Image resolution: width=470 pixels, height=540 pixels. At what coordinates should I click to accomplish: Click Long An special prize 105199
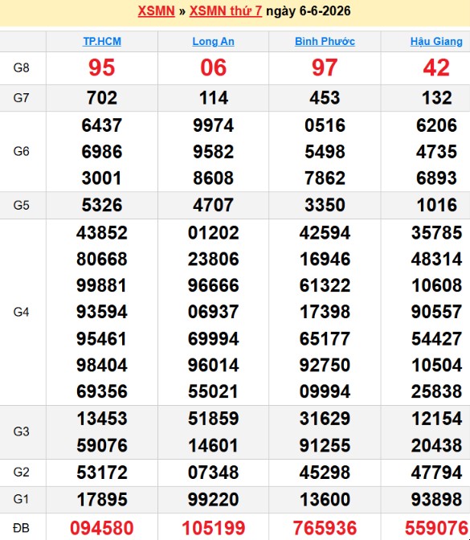[214, 528]
